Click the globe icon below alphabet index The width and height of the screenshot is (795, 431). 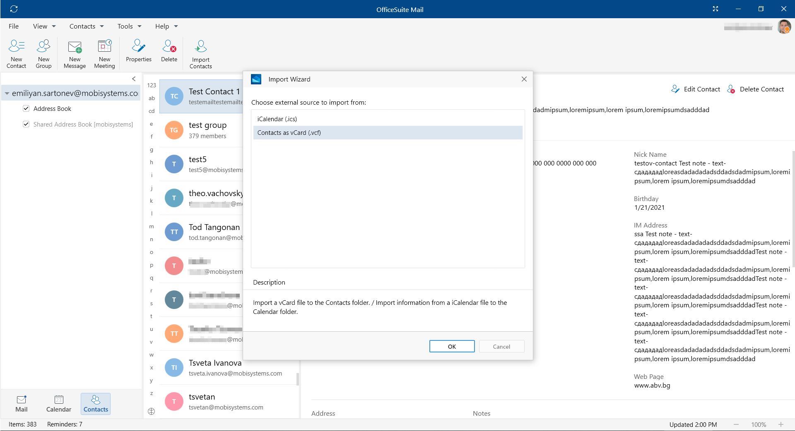(x=152, y=411)
